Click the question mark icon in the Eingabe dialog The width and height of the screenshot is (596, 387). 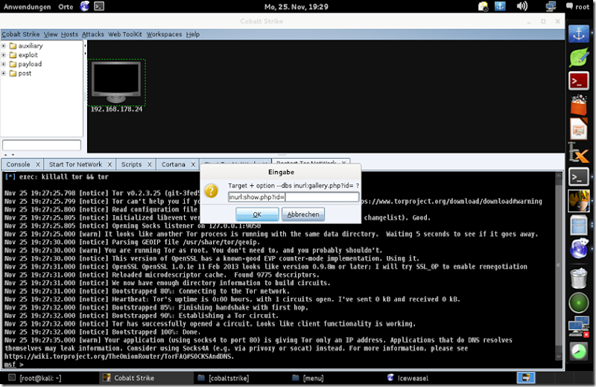pyautogui.click(x=211, y=191)
